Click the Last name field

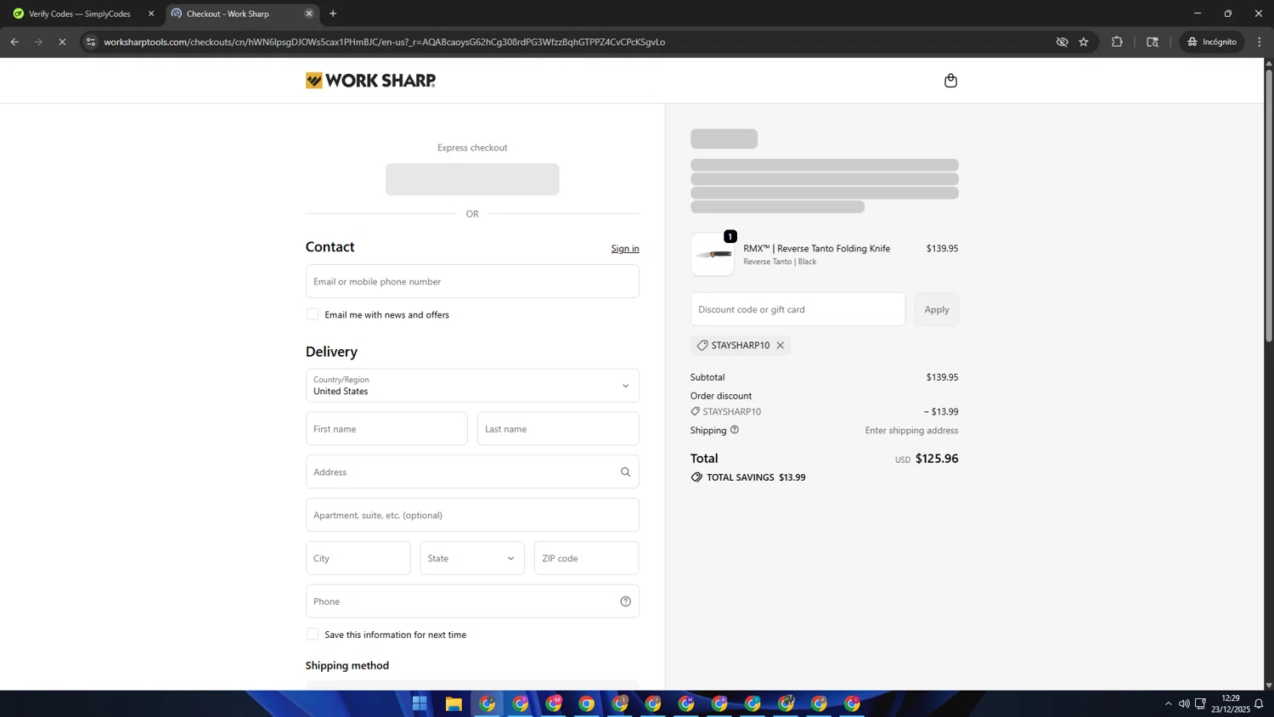click(x=558, y=429)
